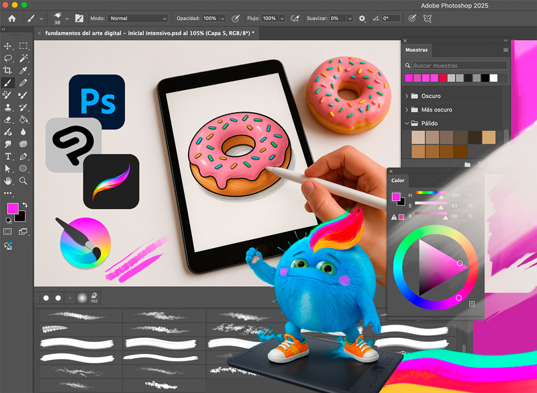The image size is (537, 393).
Task: Select the Hand tool
Action: pos(7,181)
